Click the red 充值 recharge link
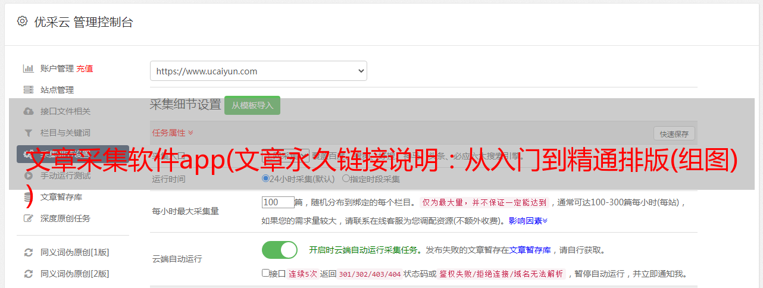The width and height of the screenshot is (763, 288). click(x=85, y=68)
